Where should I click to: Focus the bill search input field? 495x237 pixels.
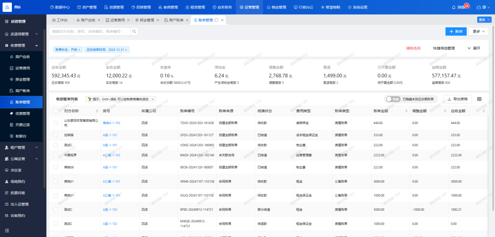pyautogui.click(x=90, y=31)
